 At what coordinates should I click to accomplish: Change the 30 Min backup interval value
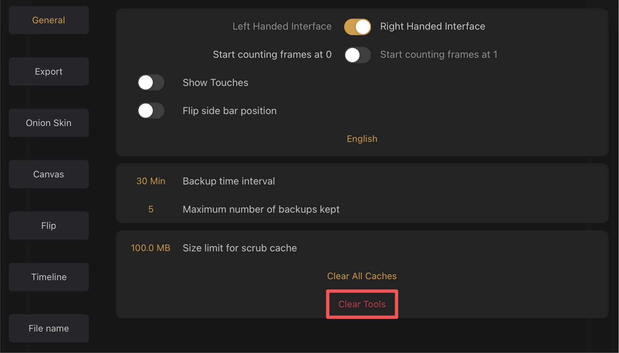pyautogui.click(x=151, y=181)
